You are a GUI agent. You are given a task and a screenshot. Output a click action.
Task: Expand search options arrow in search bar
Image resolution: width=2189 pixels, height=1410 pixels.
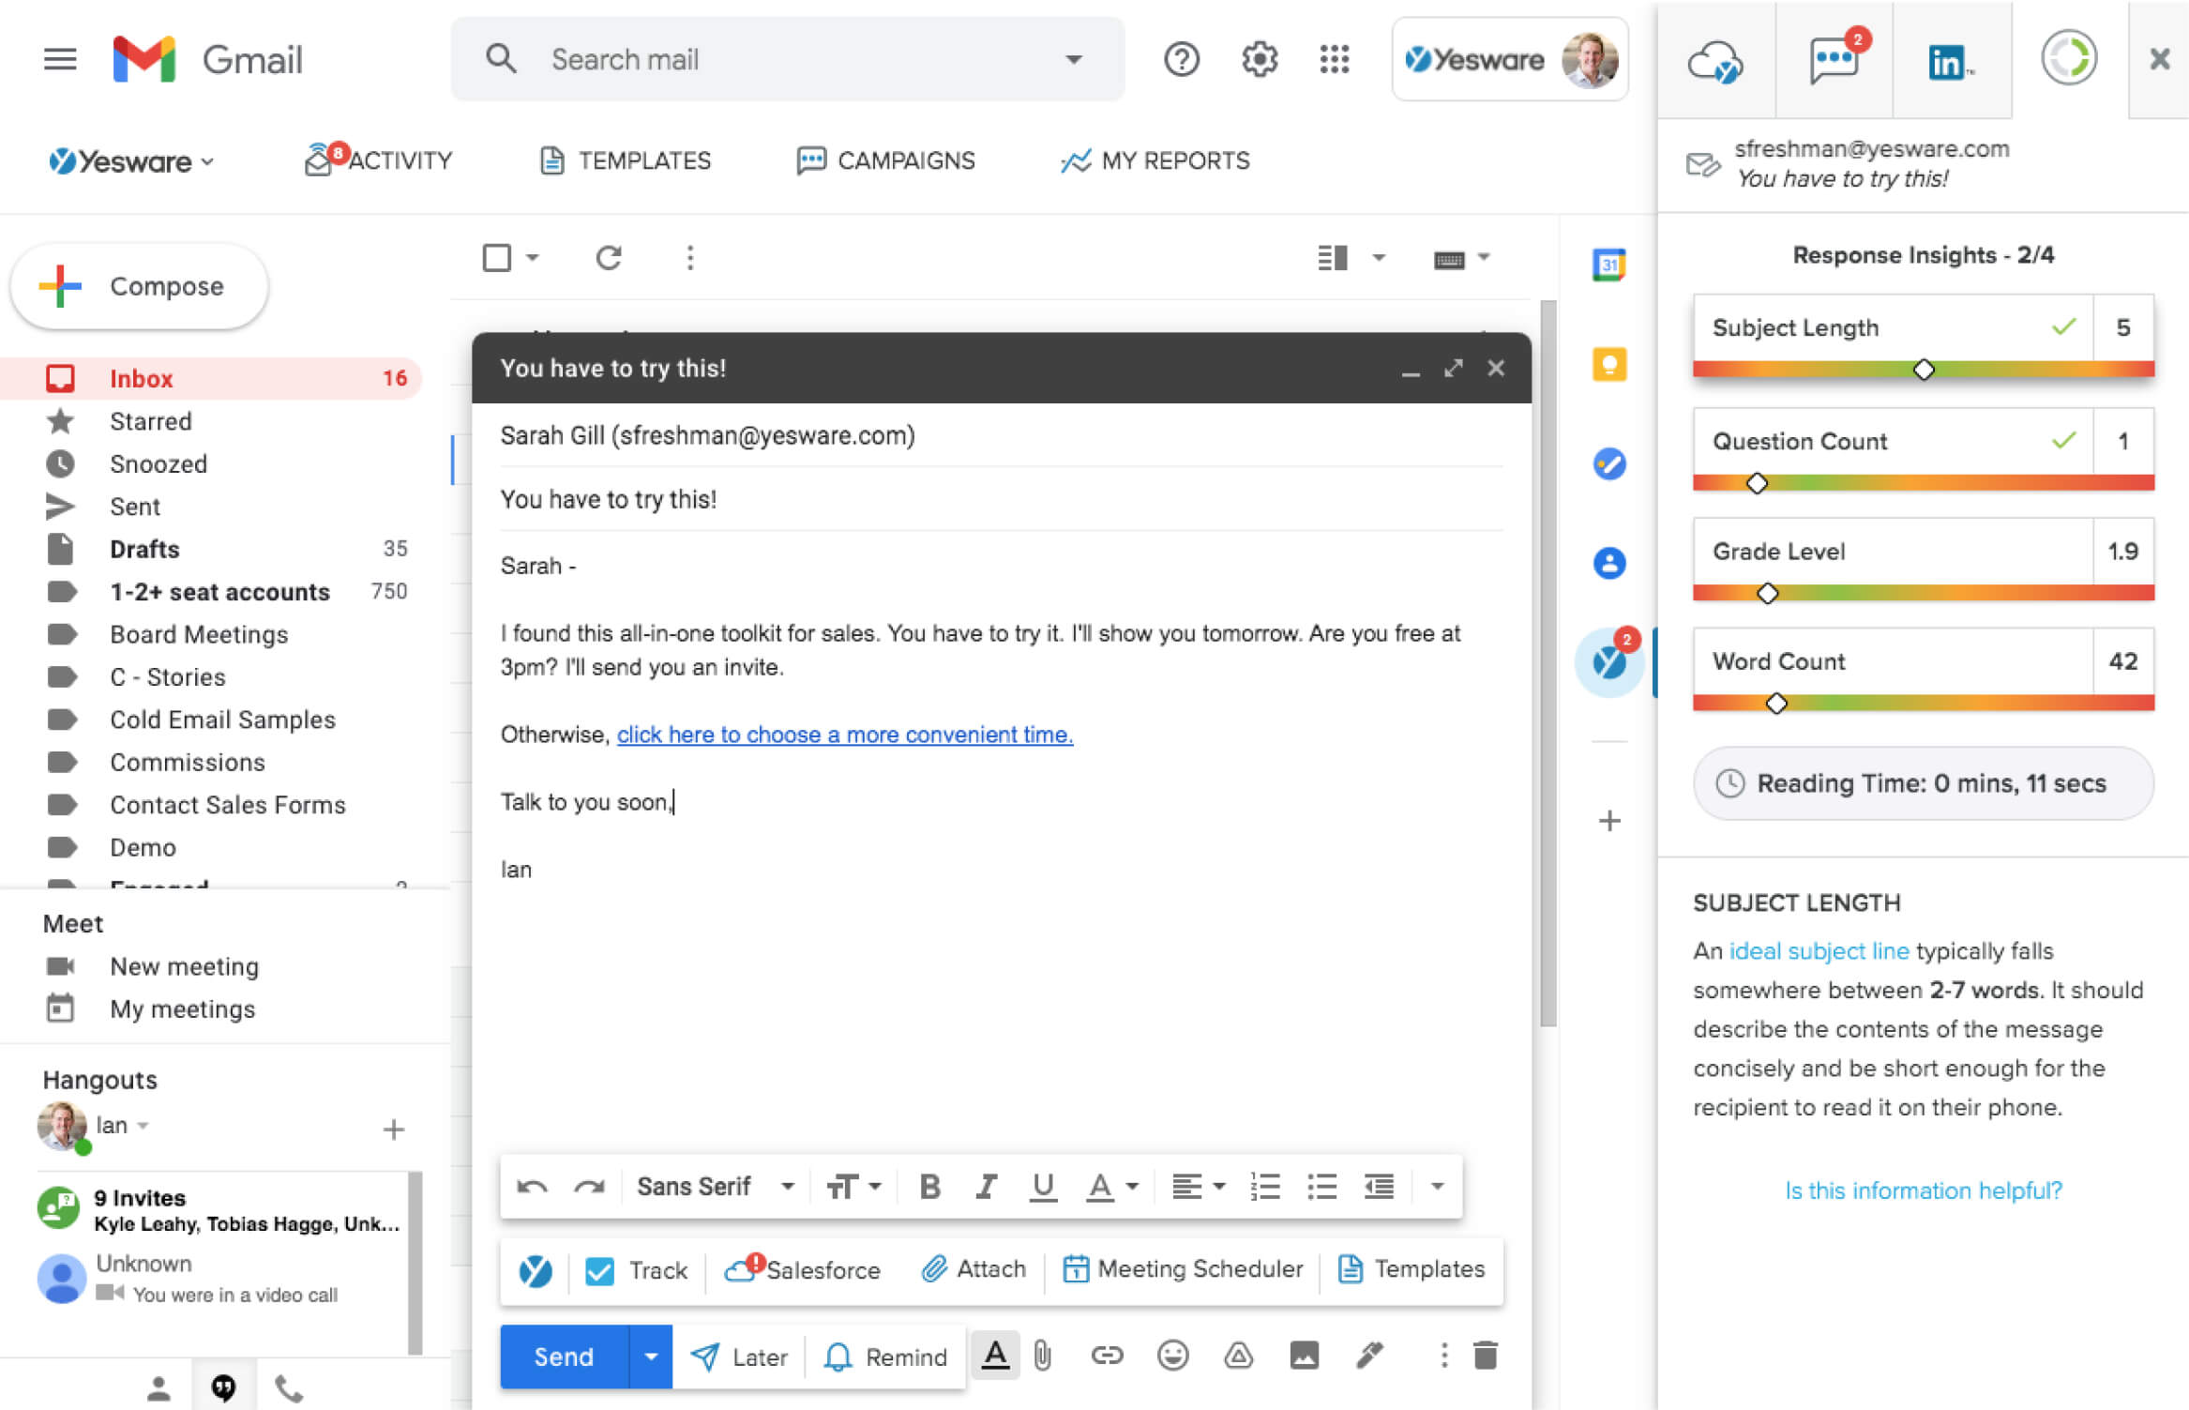tap(1074, 60)
